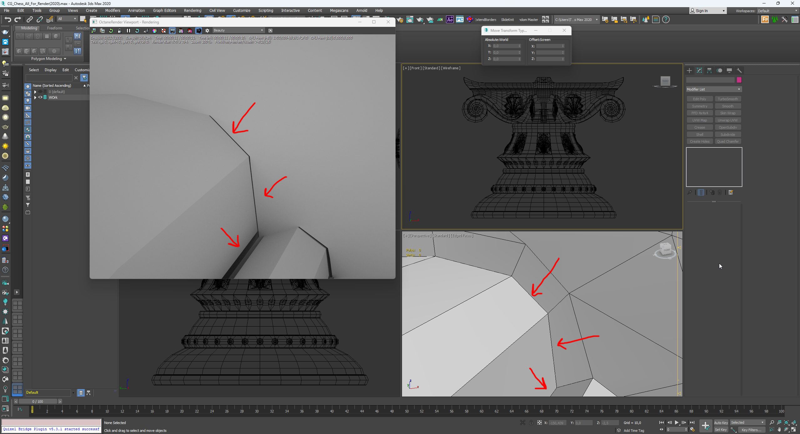The width and height of the screenshot is (800, 434).
Task: Click Configure Modifier Sets icon
Action: click(731, 193)
